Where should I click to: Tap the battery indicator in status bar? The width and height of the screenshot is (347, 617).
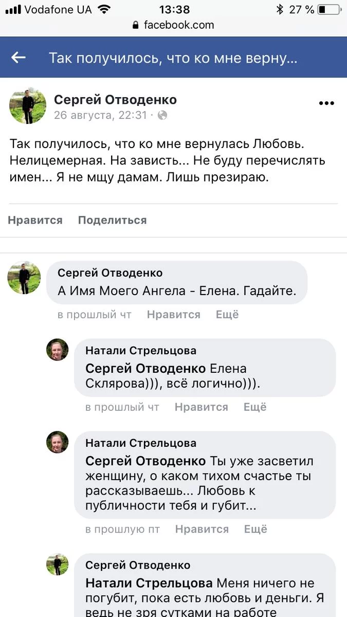[x=328, y=9]
